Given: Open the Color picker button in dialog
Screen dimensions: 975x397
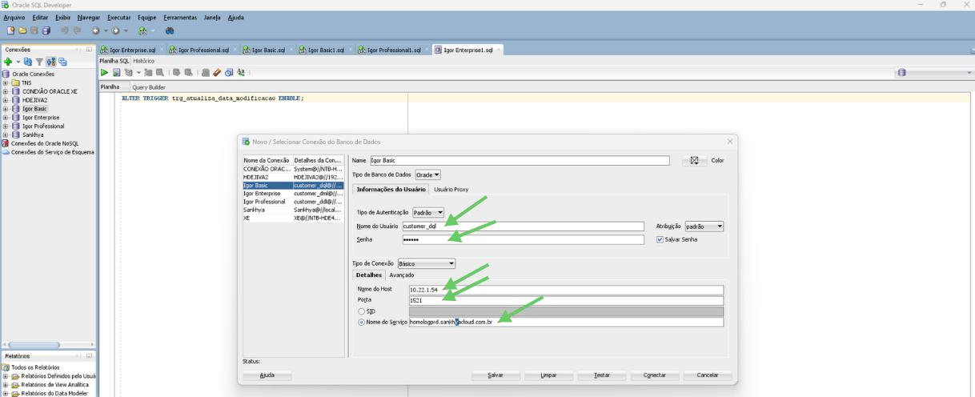Looking at the screenshot, I should (694, 160).
